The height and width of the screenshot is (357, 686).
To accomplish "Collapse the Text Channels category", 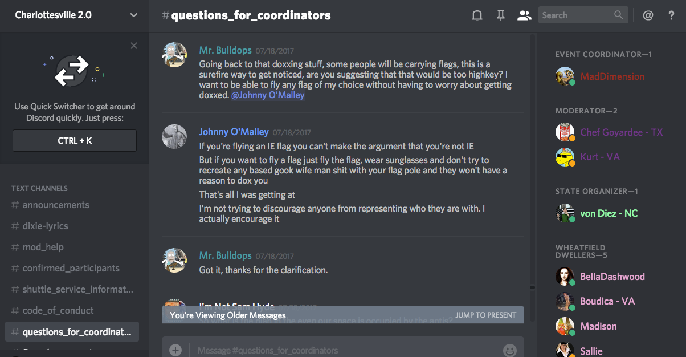I will click(39, 188).
